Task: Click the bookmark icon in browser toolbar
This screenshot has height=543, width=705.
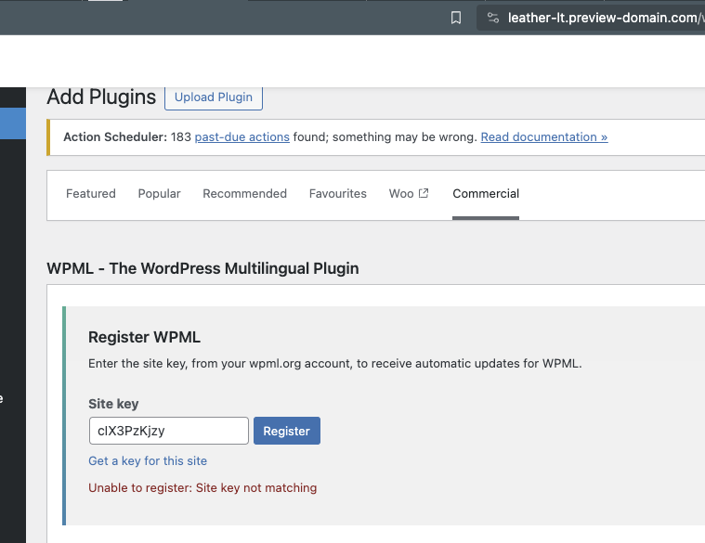Action: coord(456,18)
